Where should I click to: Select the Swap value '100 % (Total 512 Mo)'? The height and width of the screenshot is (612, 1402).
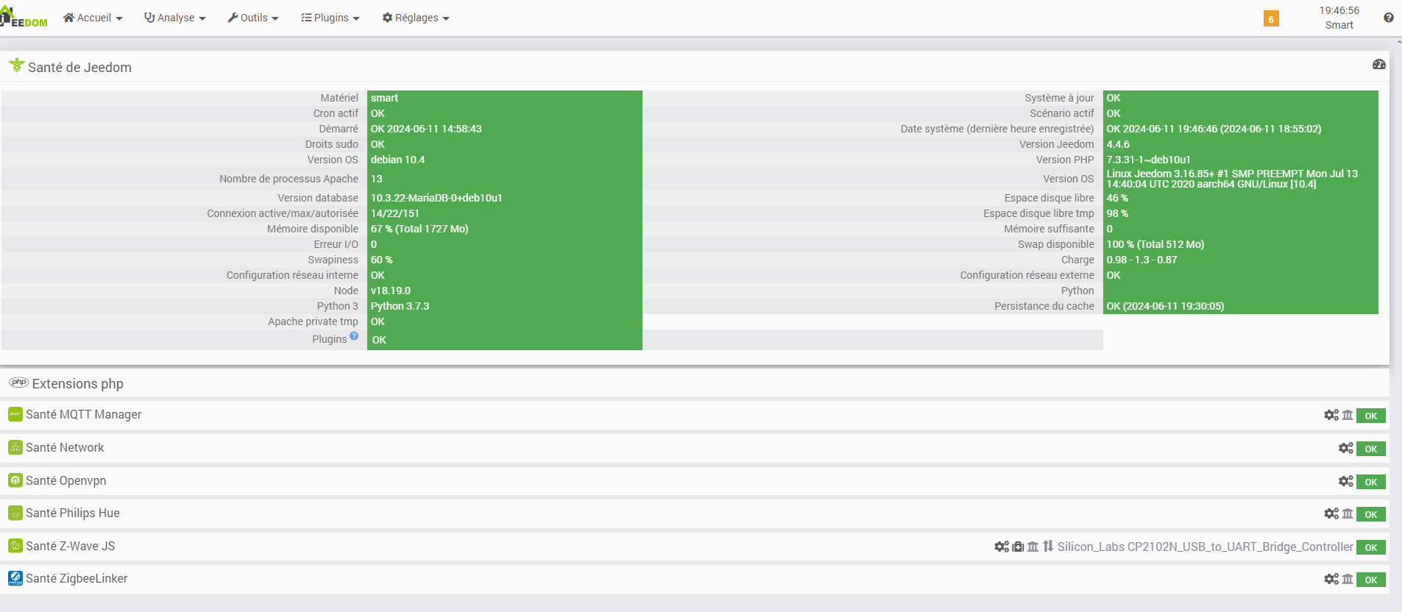tap(1155, 244)
